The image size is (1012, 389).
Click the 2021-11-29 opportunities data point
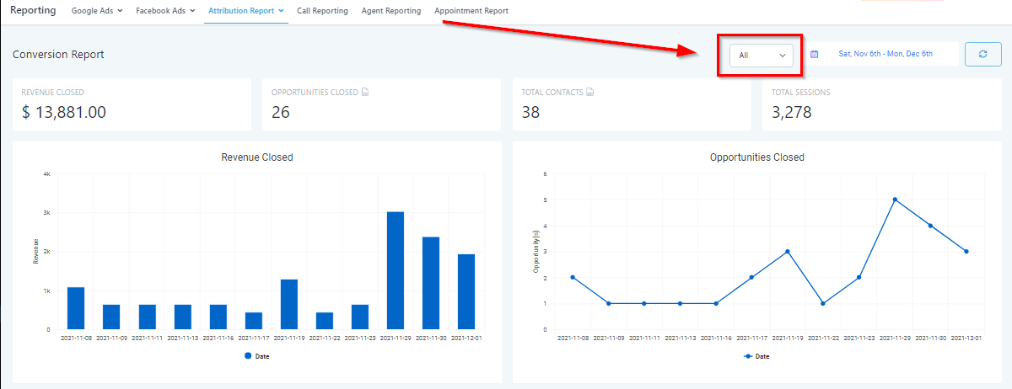(895, 200)
